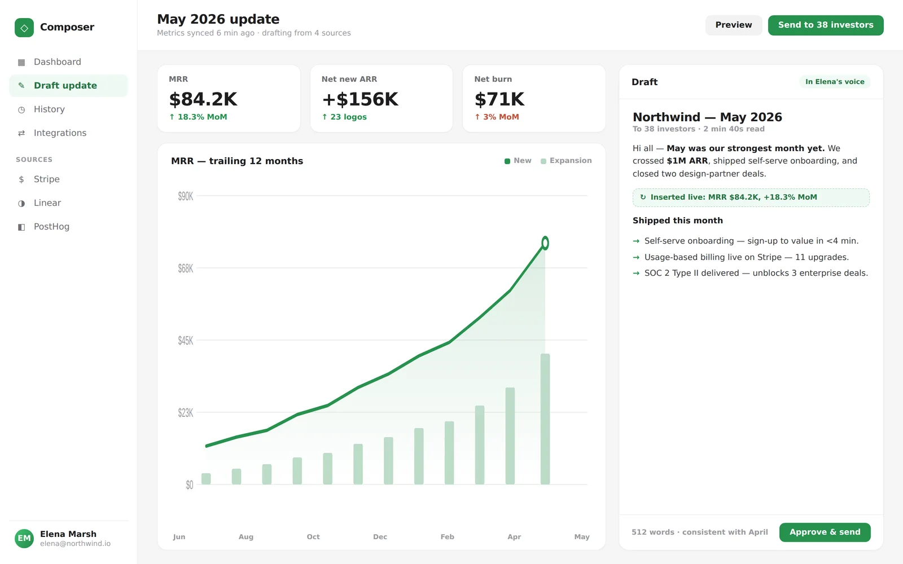Click the Expansion legend color swatch
This screenshot has width=903, height=564.
[x=543, y=161]
